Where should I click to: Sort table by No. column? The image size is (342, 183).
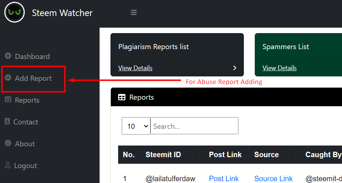point(129,155)
